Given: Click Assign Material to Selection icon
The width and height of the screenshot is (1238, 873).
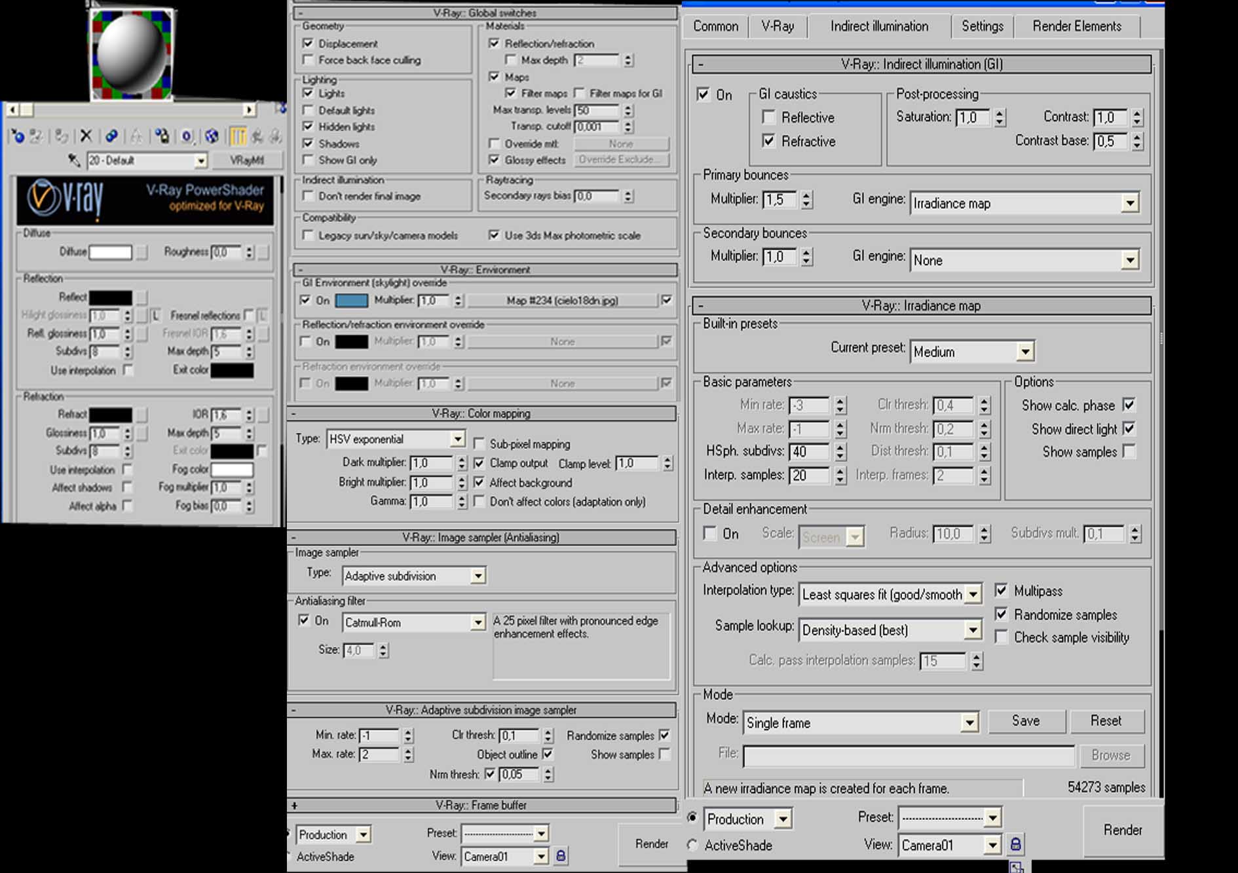Looking at the screenshot, I should click(62, 136).
